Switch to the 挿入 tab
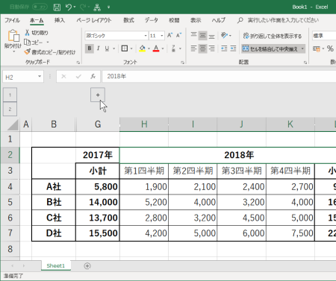The width and height of the screenshot is (336, 281). [x=60, y=20]
